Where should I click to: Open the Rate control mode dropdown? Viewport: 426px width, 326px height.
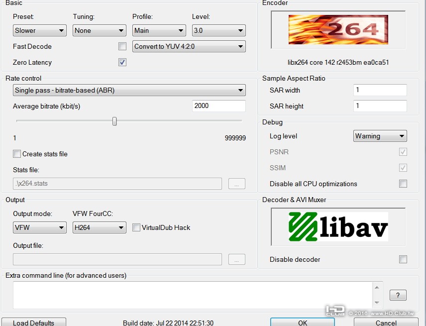click(129, 90)
